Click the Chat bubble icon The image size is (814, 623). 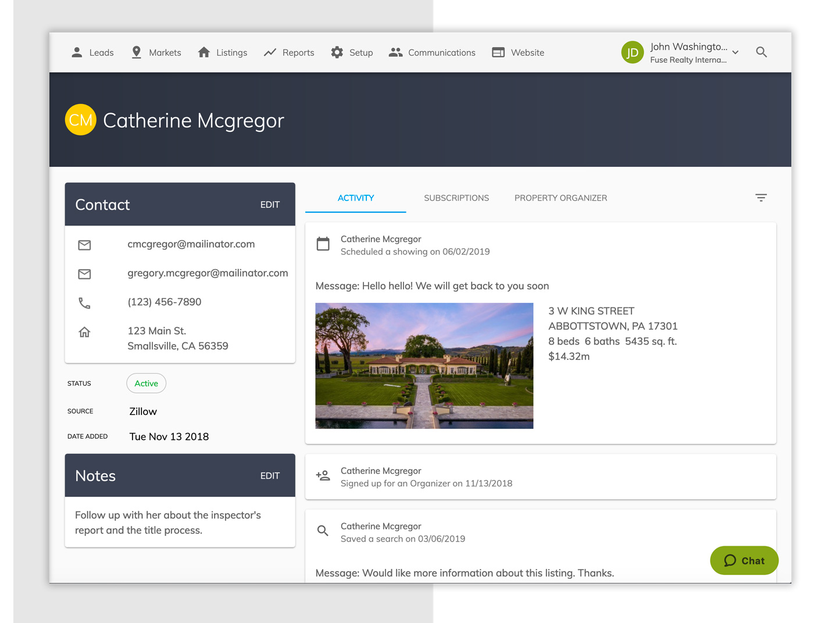point(730,560)
